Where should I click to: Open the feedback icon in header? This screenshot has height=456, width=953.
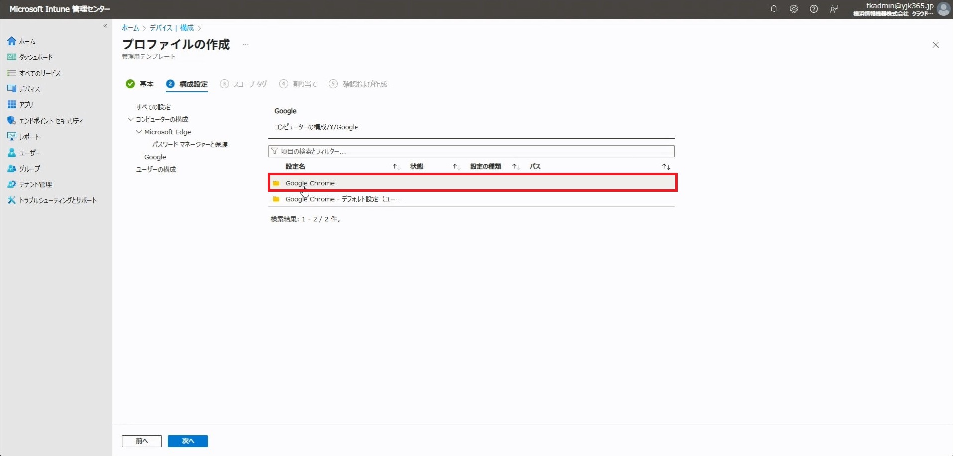834,9
